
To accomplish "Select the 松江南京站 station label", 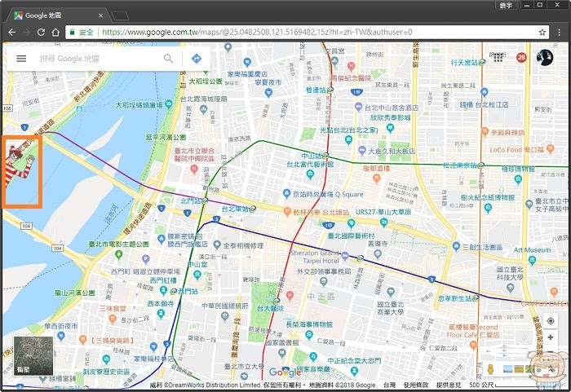I will [x=459, y=165].
